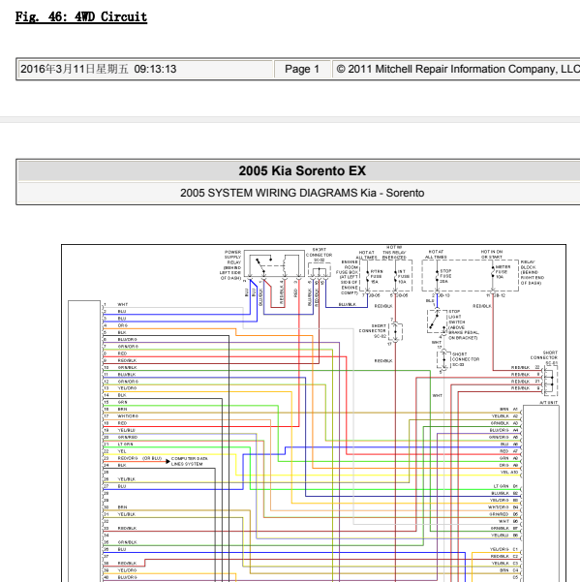Screen dimensions: 580x582
Task: Click the 'STOP LIGHT SWITCH' label
Action: 456,317
